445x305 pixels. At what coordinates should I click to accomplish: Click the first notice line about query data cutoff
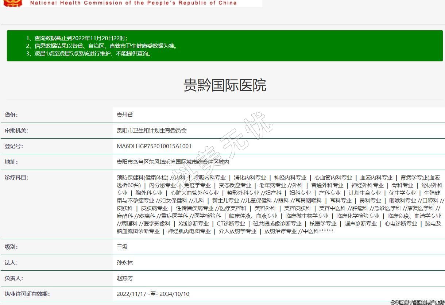[77, 38]
